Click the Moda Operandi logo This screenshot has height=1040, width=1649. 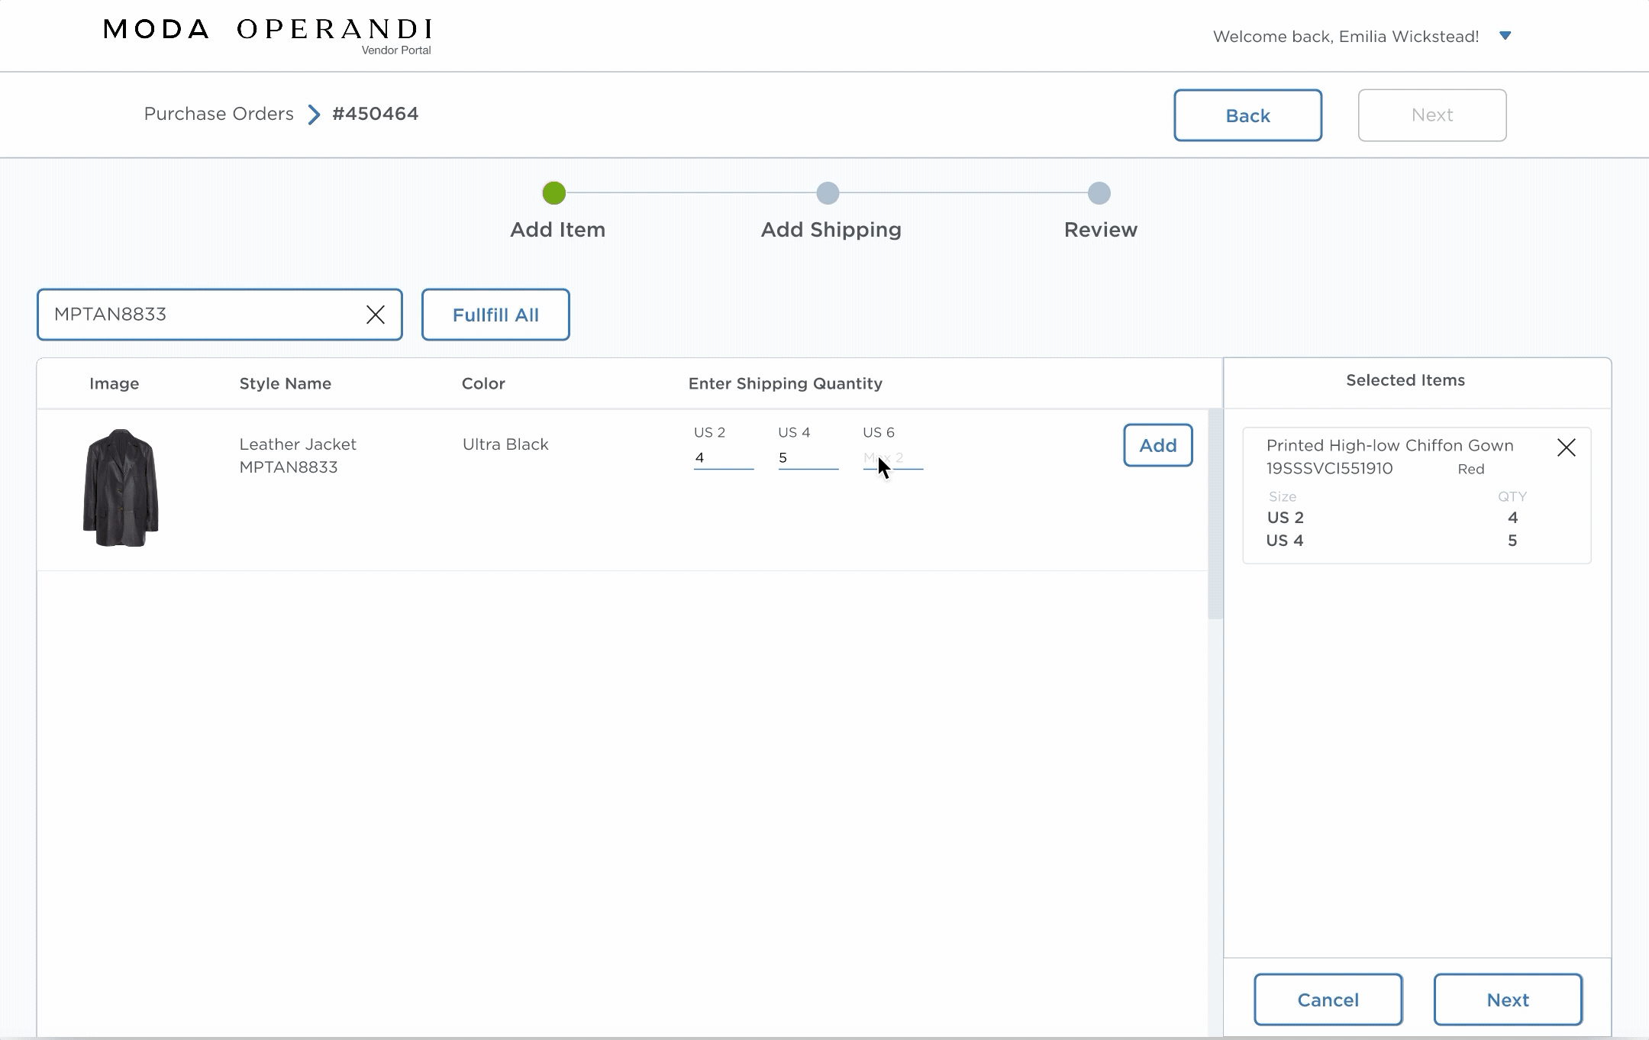click(x=267, y=34)
